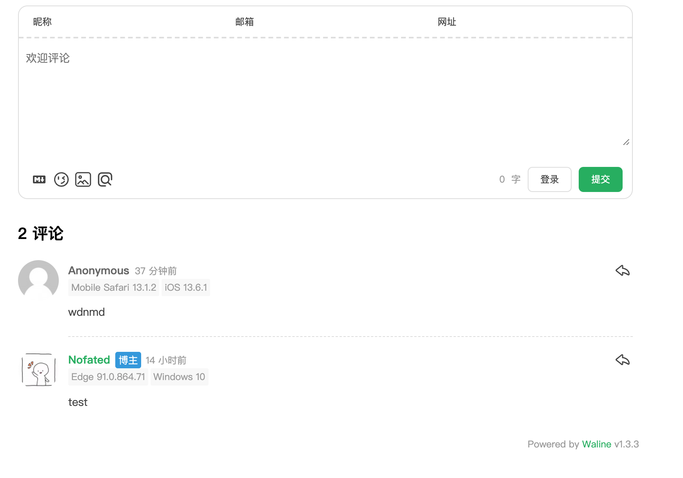Select the 博主 author badge
Viewport: 683px width, 478px height.
click(x=127, y=360)
